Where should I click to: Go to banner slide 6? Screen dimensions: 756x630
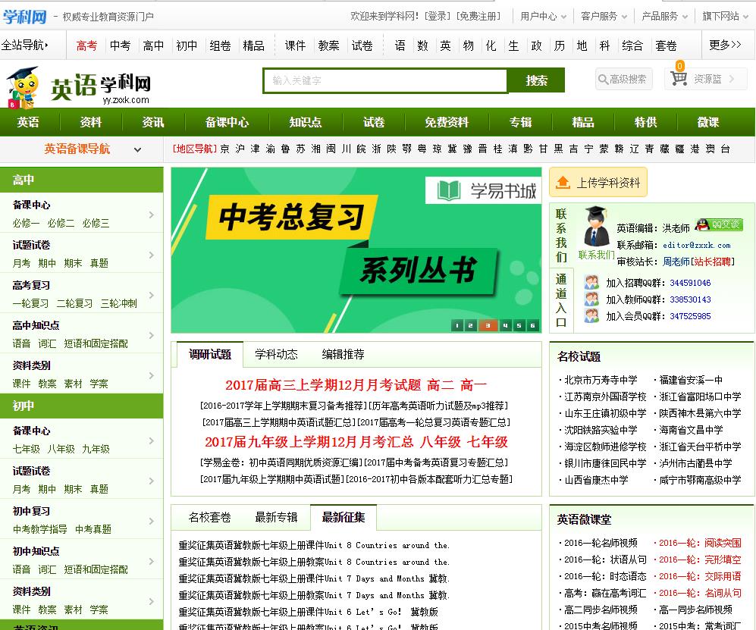click(x=532, y=325)
